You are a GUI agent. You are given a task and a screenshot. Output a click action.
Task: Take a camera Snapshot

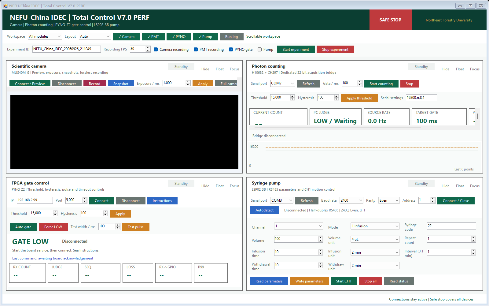[x=121, y=84]
